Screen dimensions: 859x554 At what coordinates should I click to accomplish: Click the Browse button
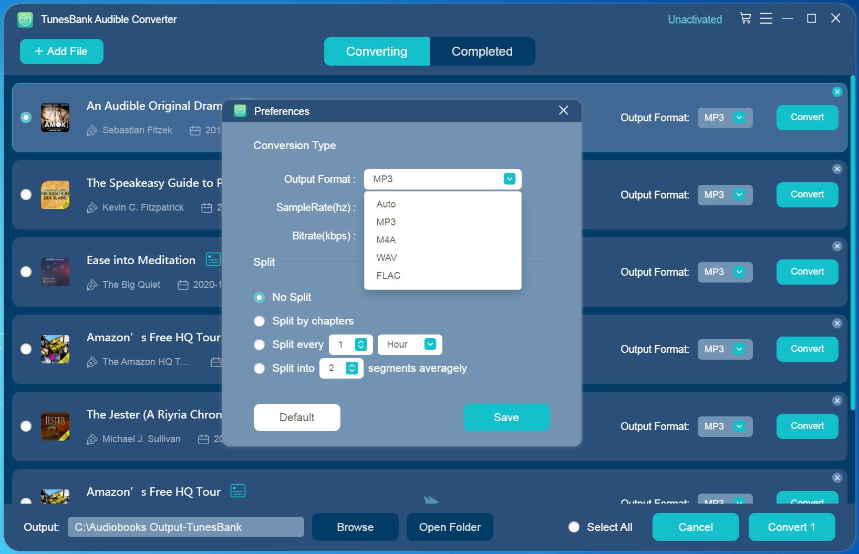point(355,527)
